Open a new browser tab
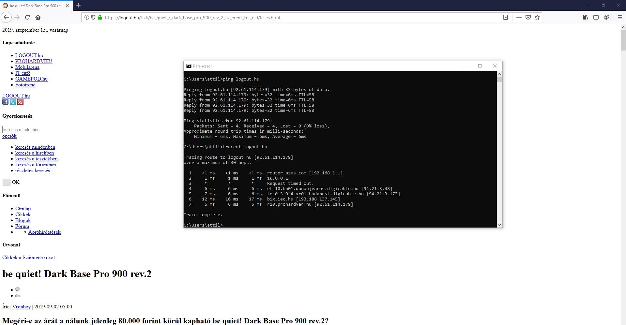This screenshot has width=626, height=325. click(78, 5)
